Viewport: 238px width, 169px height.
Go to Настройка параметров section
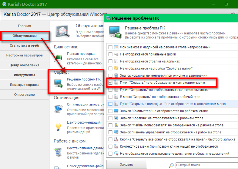[x=24, y=55]
